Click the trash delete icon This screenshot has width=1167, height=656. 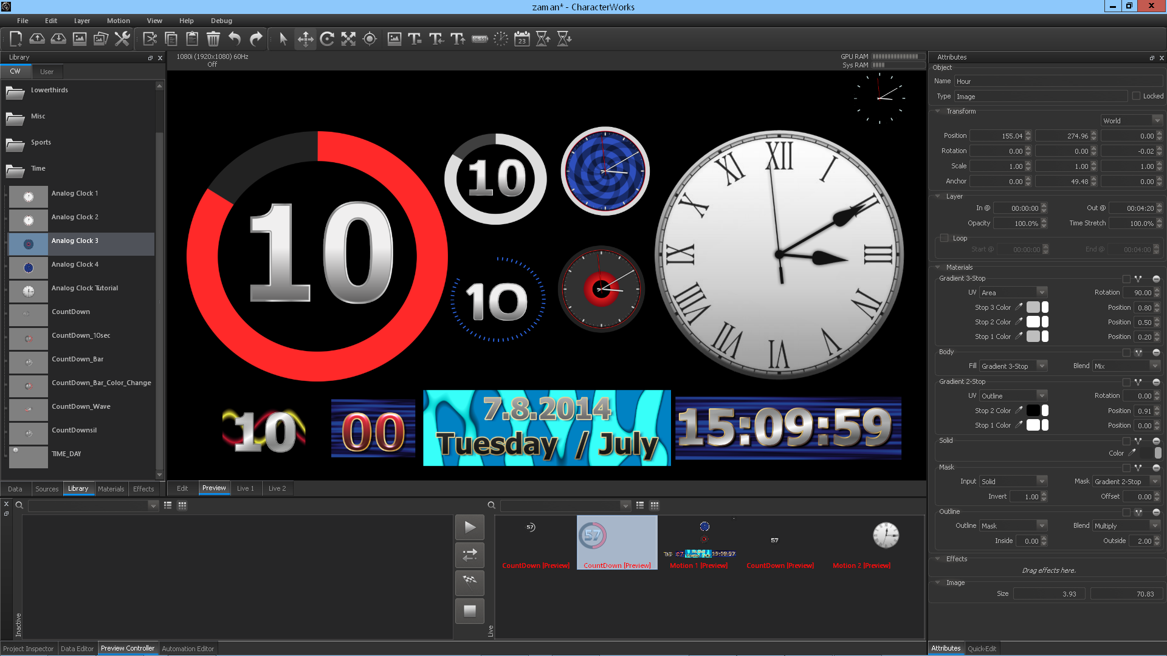click(213, 39)
